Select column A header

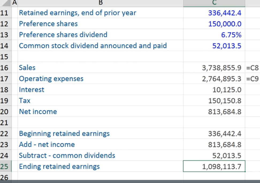coord(15,3)
